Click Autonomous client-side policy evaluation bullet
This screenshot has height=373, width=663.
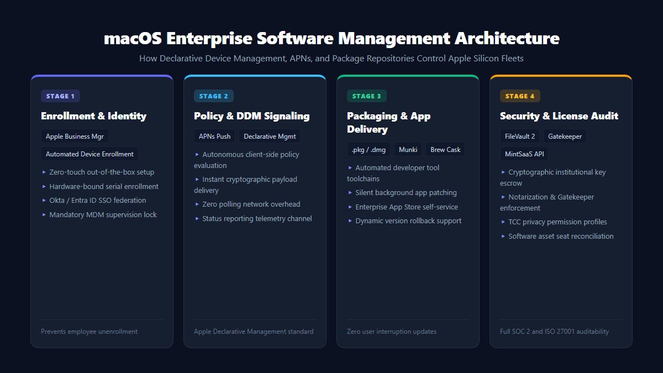tap(246, 160)
